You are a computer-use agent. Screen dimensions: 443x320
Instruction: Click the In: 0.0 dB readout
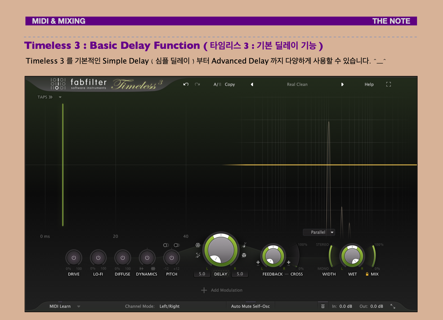[342, 306]
